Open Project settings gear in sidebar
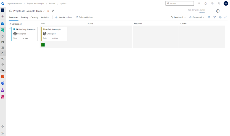230x136 pixels. coord(3,126)
